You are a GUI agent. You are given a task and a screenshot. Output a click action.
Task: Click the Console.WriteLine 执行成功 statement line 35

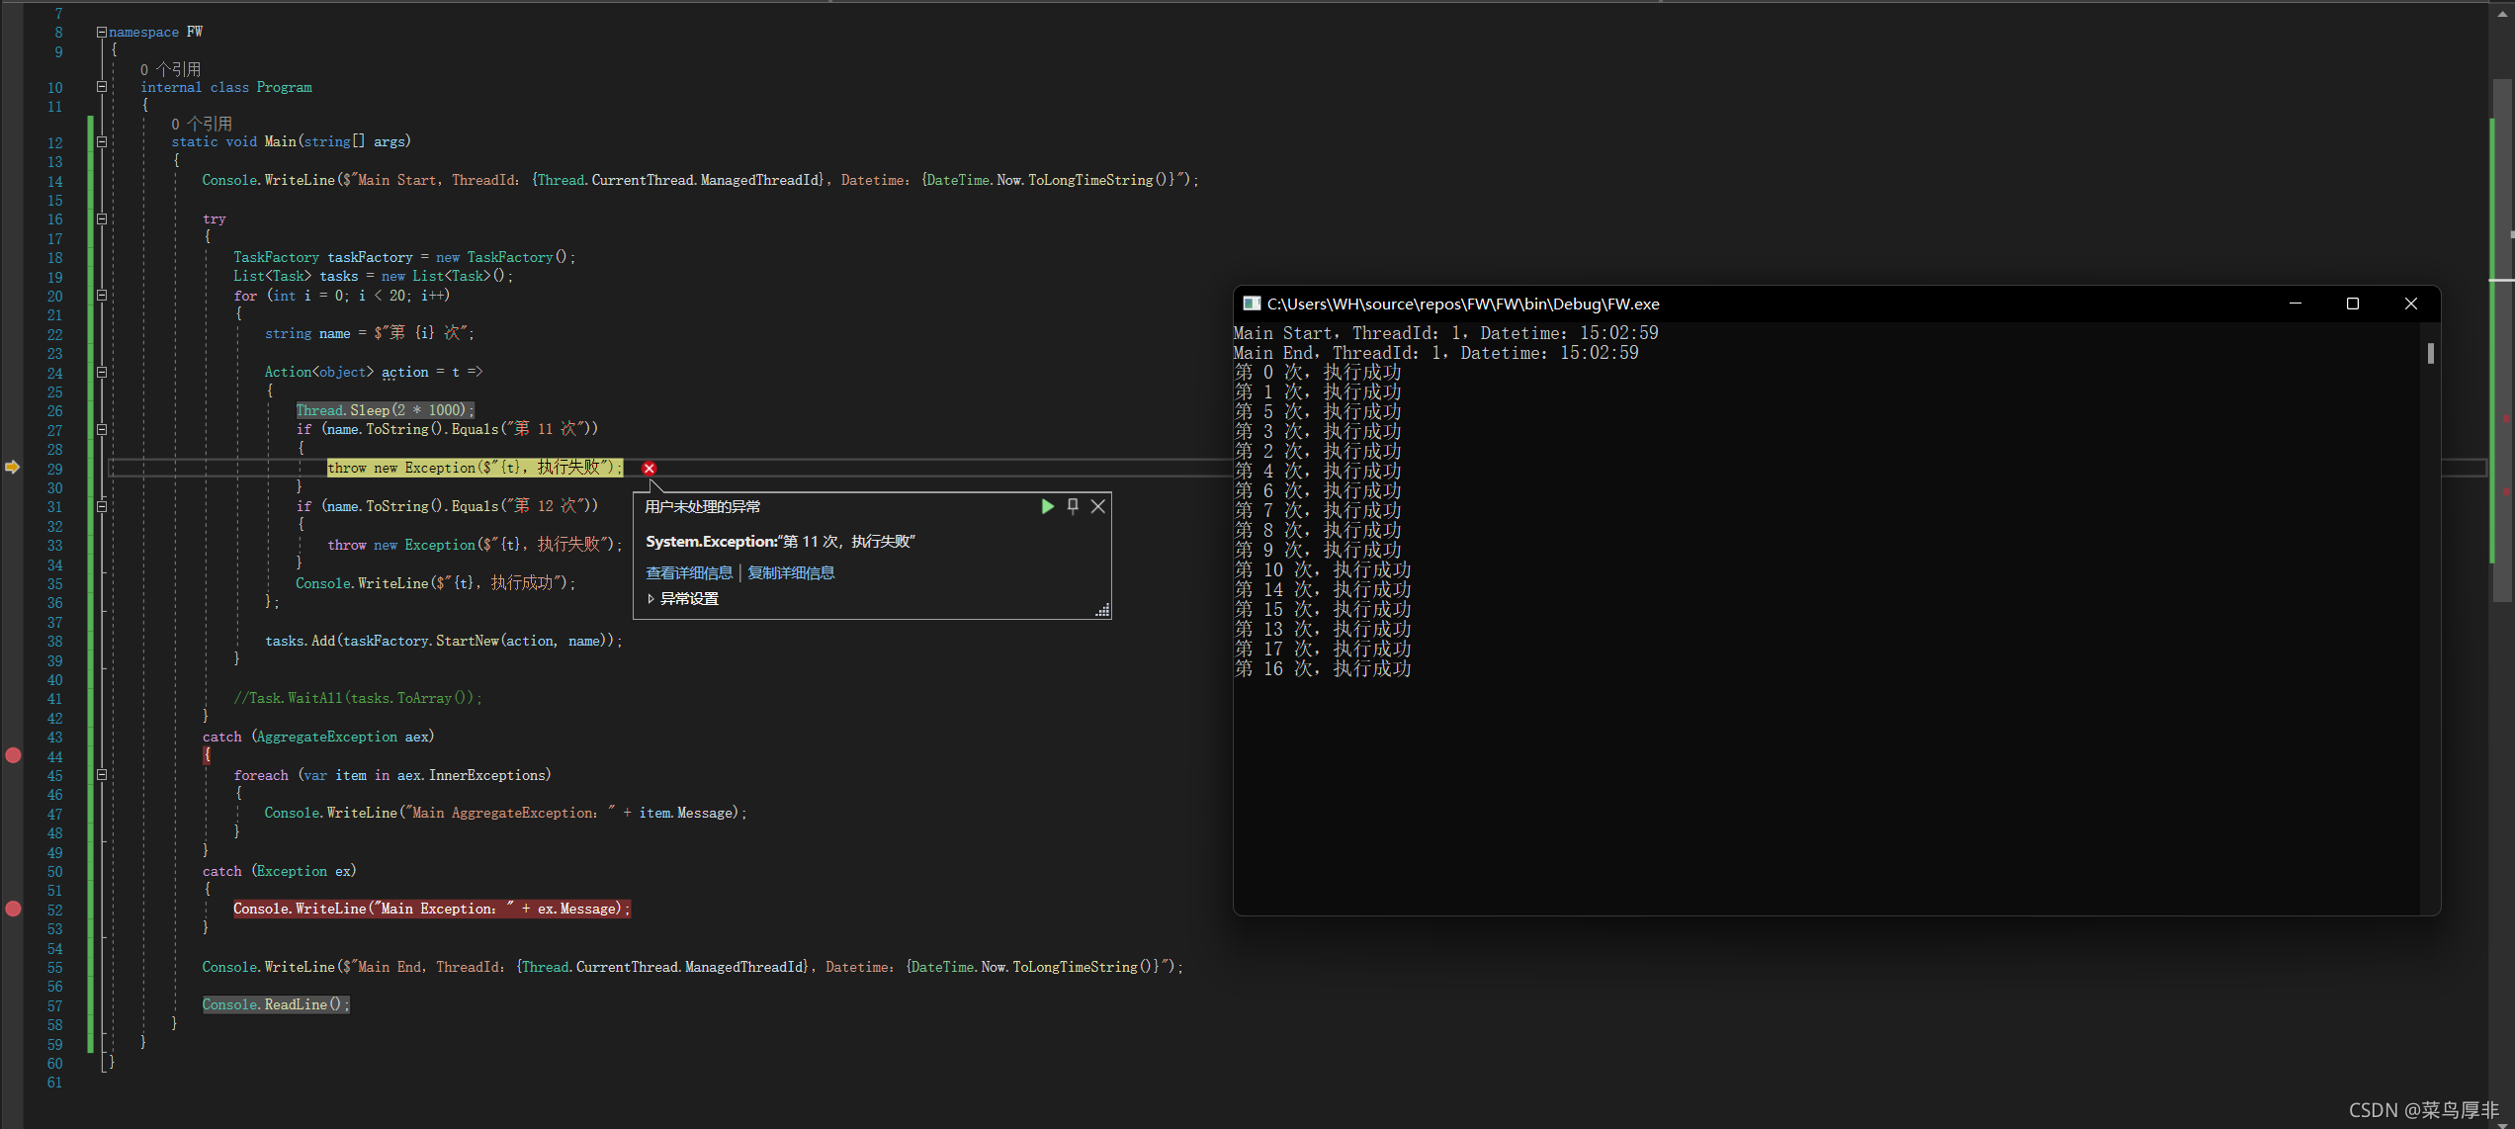pyautogui.click(x=436, y=583)
